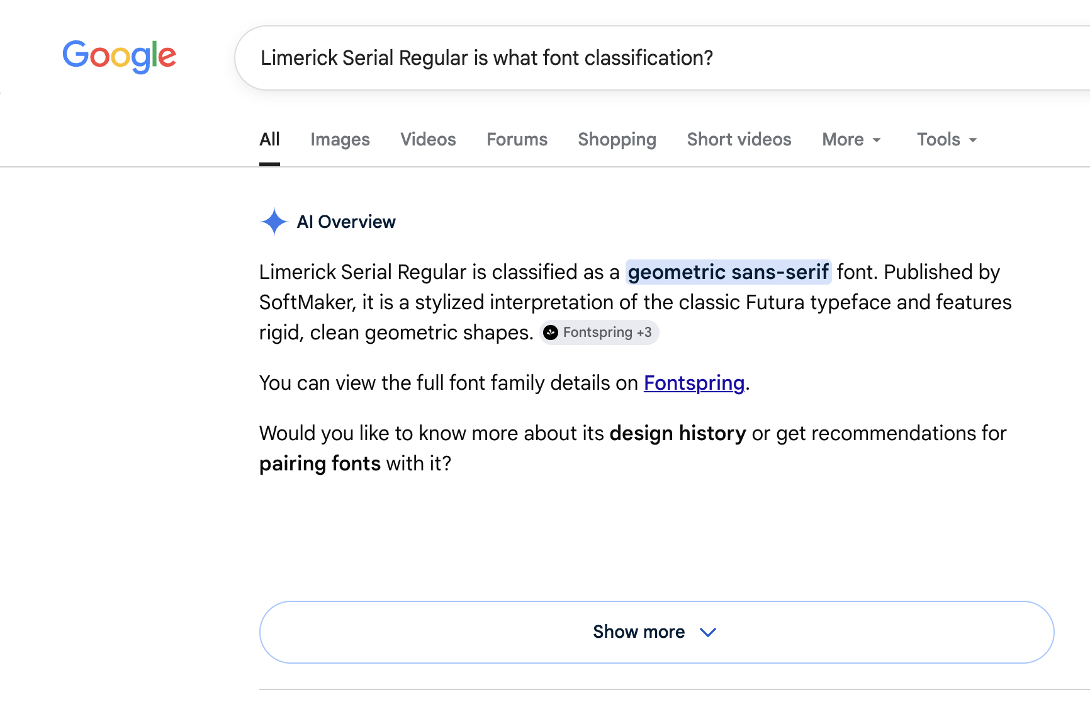Image resolution: width=1090 pixels, height=704 pixels.
Task: Expand the More dropdown menu
Action: (851, 139)
